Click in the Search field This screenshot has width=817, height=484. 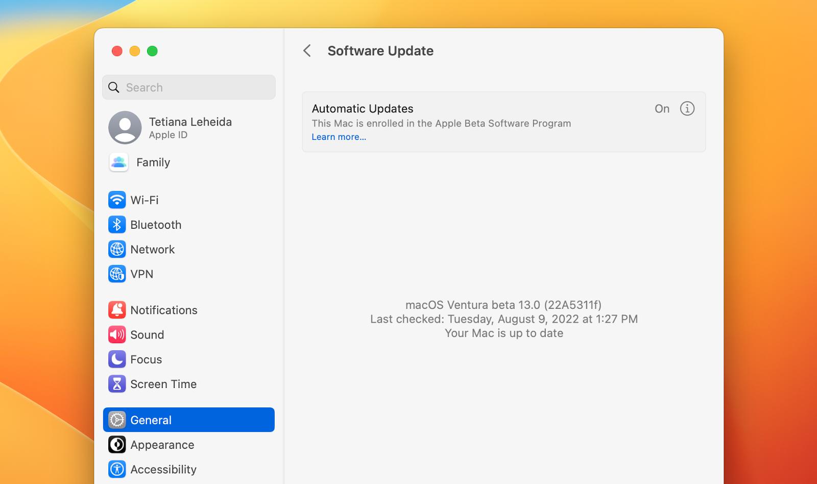pos(189,87)
